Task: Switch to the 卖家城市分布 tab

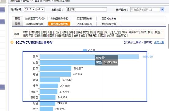Action: 109,19
